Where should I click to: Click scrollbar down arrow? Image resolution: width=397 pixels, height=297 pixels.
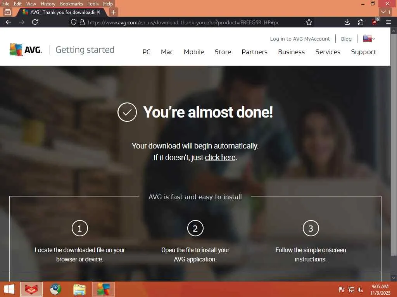(x=394, y=278)
